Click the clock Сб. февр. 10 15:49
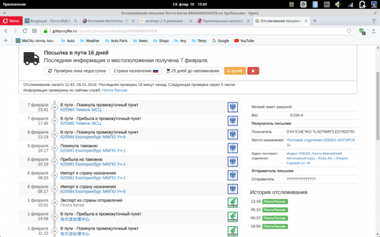The image size is (380, 237). coord(190,4)
